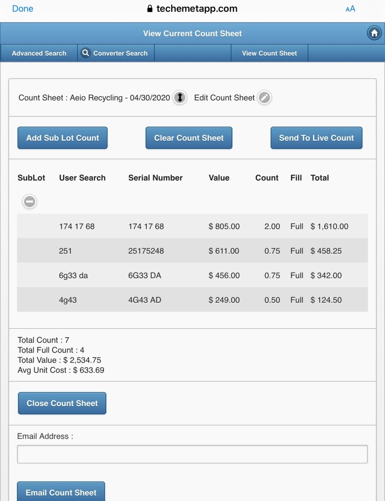Image resolution: width=385 pixels, height=501 pixels.
Task: Click the Converter Search magnifier icon
Action: coord(86,53)
